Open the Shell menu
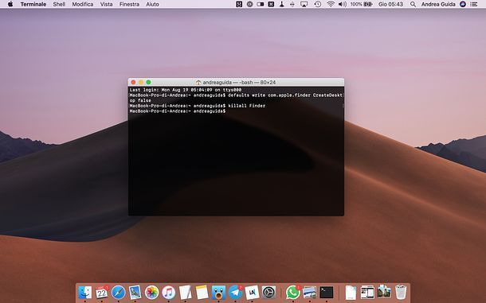 [59, 4]
